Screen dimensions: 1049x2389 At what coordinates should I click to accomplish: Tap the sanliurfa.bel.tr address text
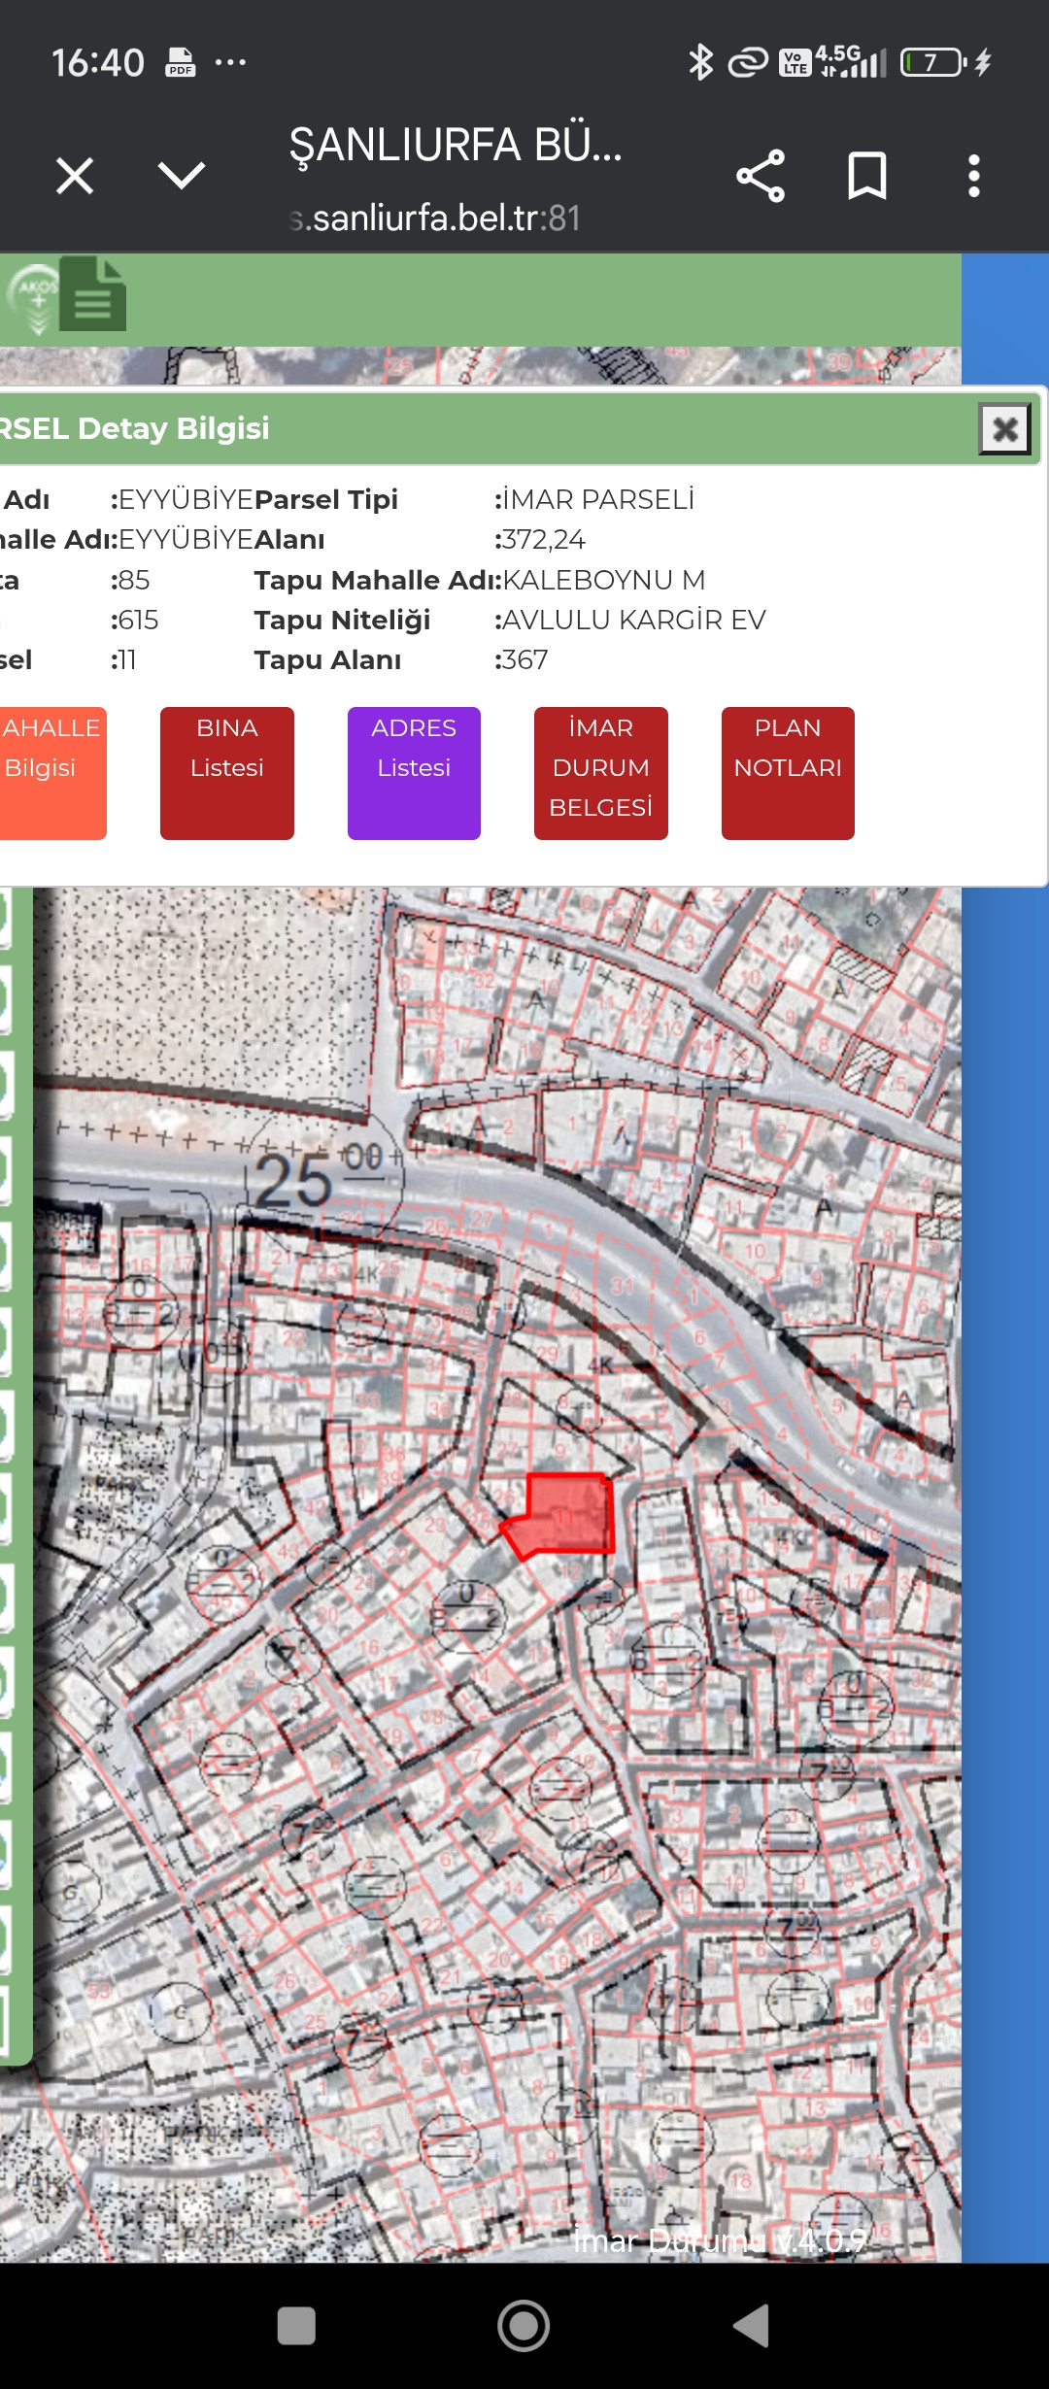[435, 219]
